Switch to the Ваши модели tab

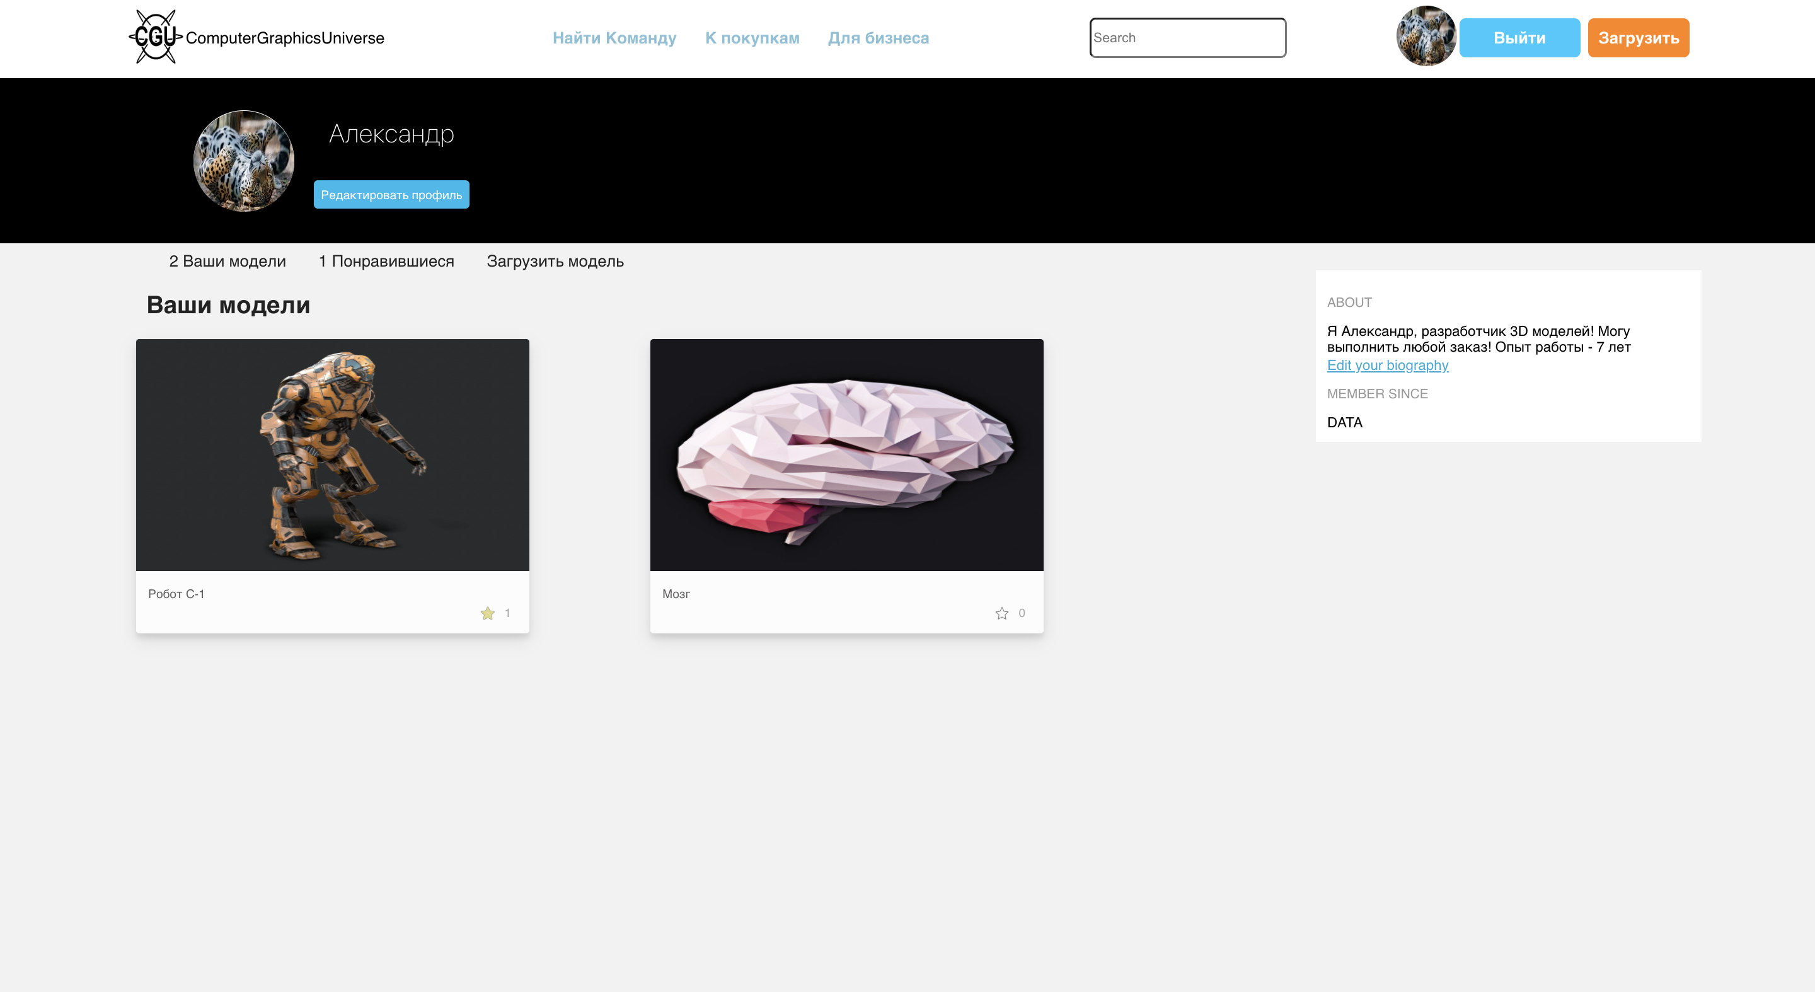pyautogui.click(x=227, y=262)
